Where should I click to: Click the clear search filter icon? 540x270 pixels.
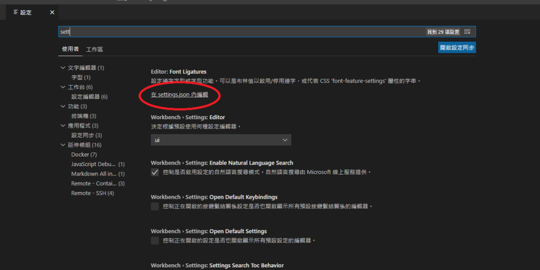pos(467,32)
